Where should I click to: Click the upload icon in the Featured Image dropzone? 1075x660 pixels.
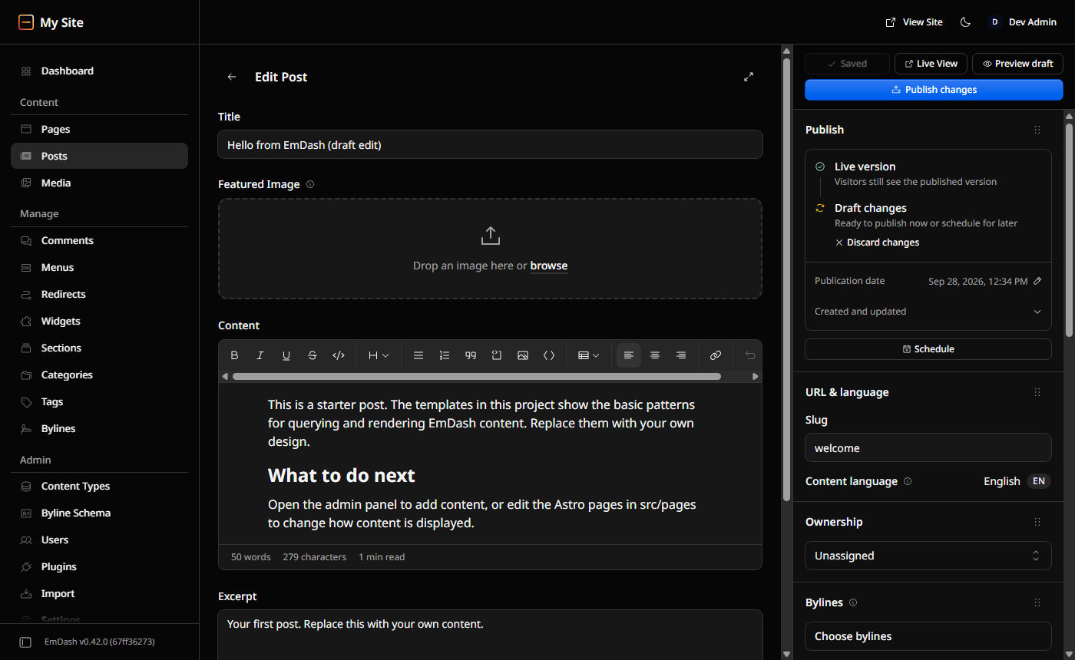pos(491,236)
